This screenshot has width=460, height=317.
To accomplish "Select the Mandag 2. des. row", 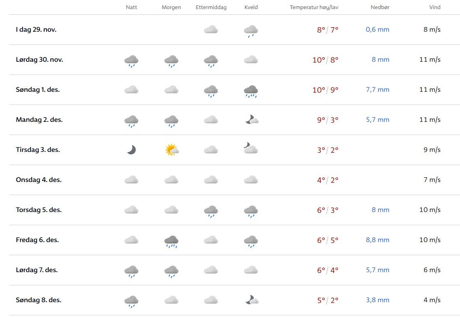I will [39, 120].
